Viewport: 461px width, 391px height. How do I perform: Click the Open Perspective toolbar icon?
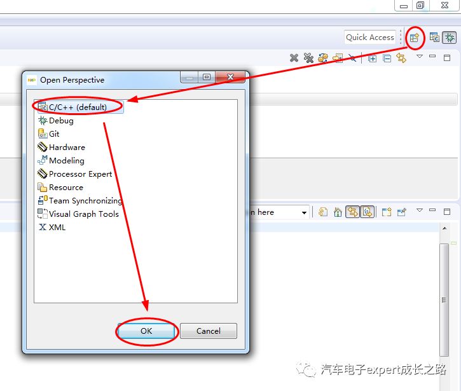(x=414, y=38)
